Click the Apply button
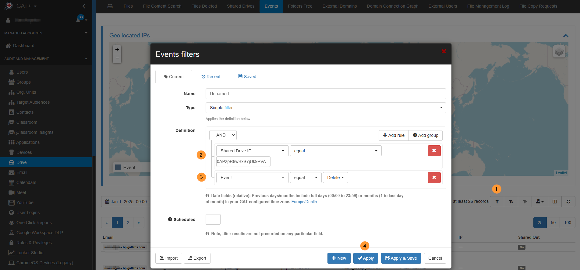The image size is (580, 270). tap(366, 258)
